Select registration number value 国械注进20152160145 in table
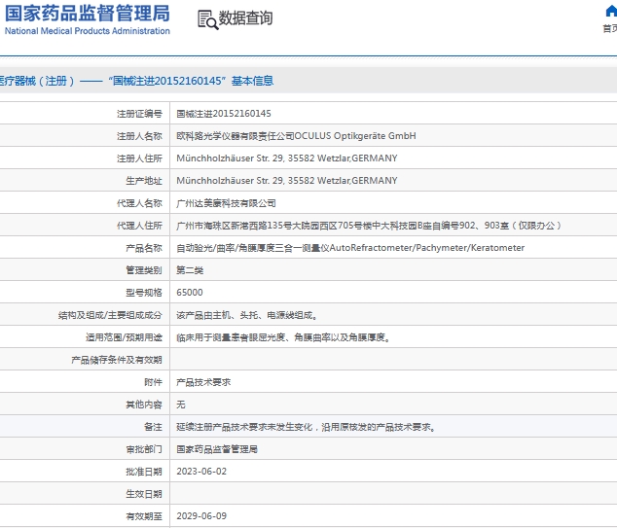This screenshot has width=617, height=528. click(x=224, y=114)
